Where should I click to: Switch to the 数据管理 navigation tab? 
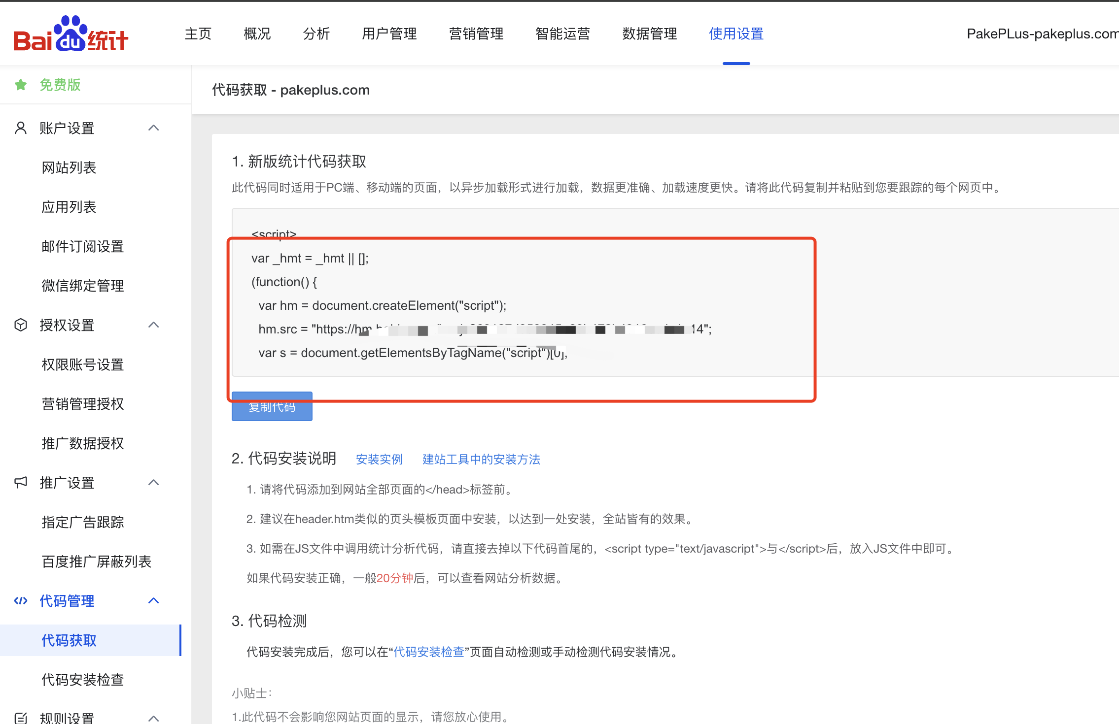[x=649, y=33]
